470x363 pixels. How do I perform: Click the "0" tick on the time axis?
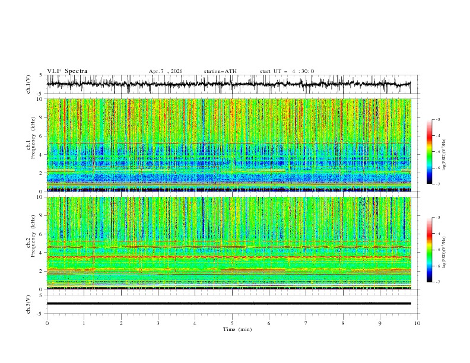tap(47, 323)
